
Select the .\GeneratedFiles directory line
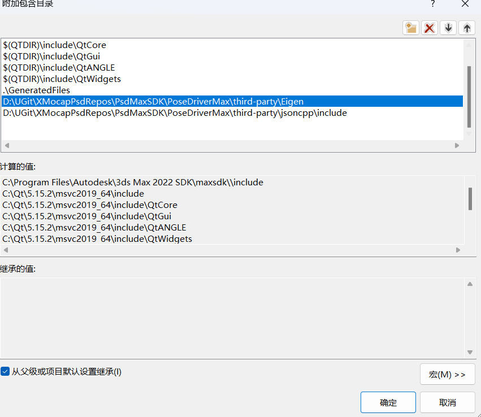coord(36,90)
